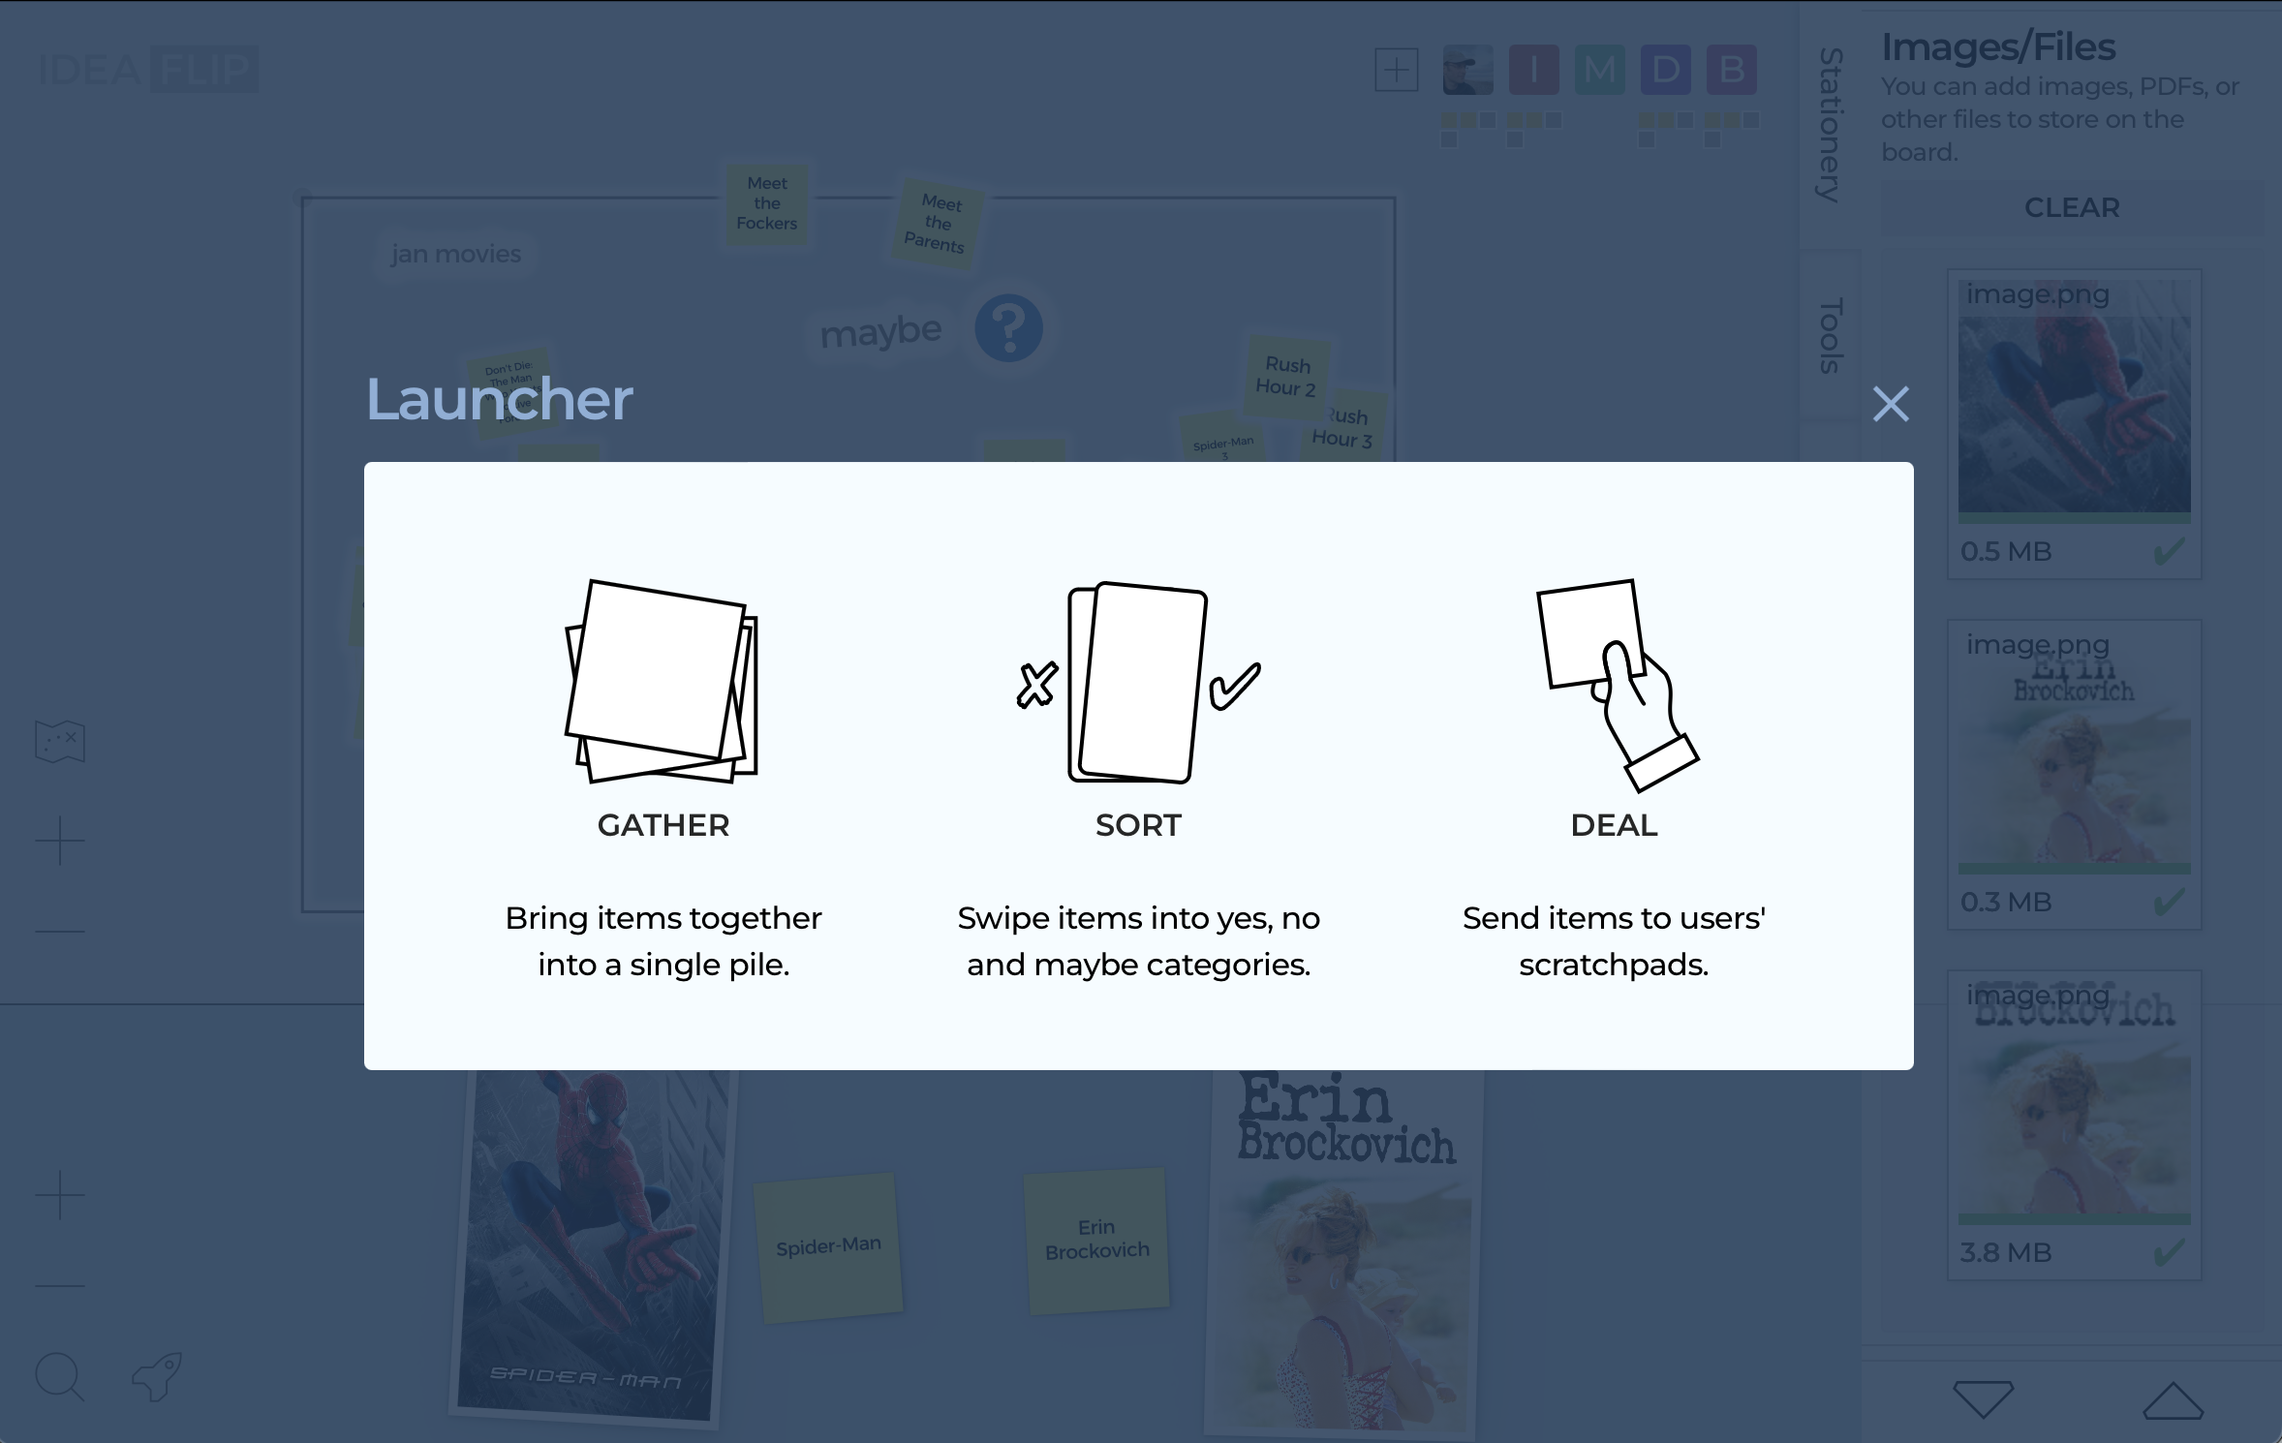Click the Meet the Fockers sticky note
The image size is (2282, 1443).
(767, 203)
